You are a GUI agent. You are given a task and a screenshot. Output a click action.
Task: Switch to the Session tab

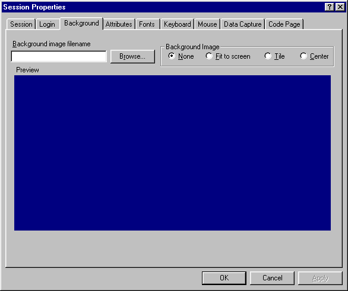pyautogui.click(x=21, y=24)
